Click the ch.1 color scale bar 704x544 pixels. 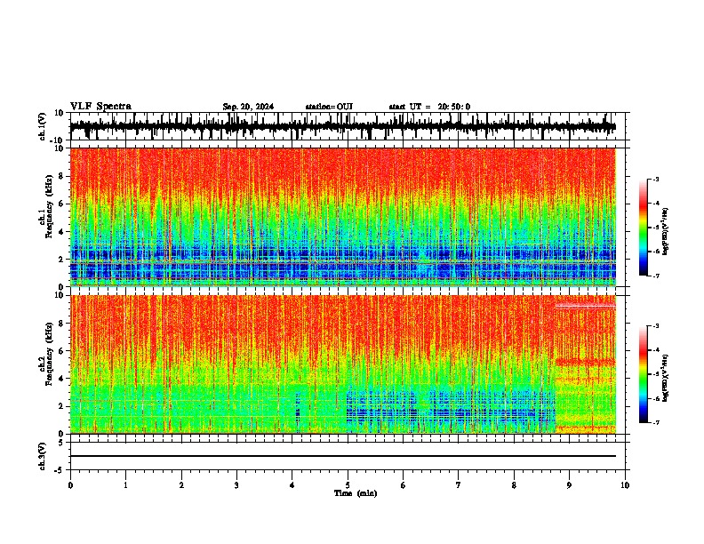(644, 228)
